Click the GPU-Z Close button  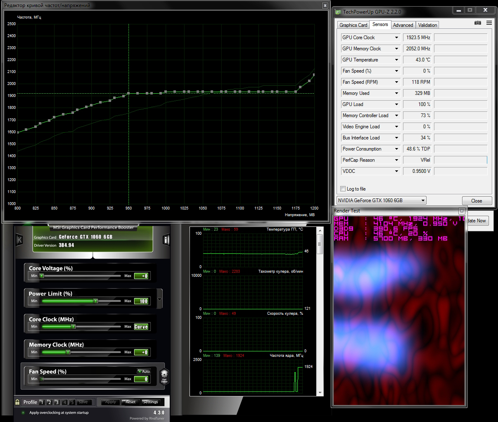(477, 201)
